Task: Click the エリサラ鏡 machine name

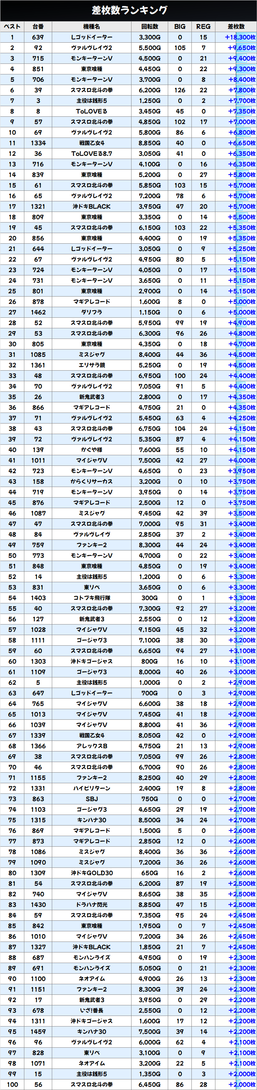Action: [91, 365]
